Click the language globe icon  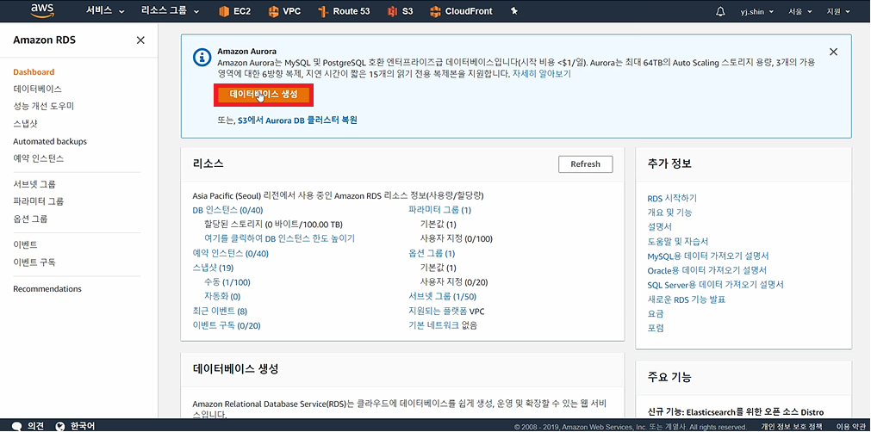(x=60, y=427)
